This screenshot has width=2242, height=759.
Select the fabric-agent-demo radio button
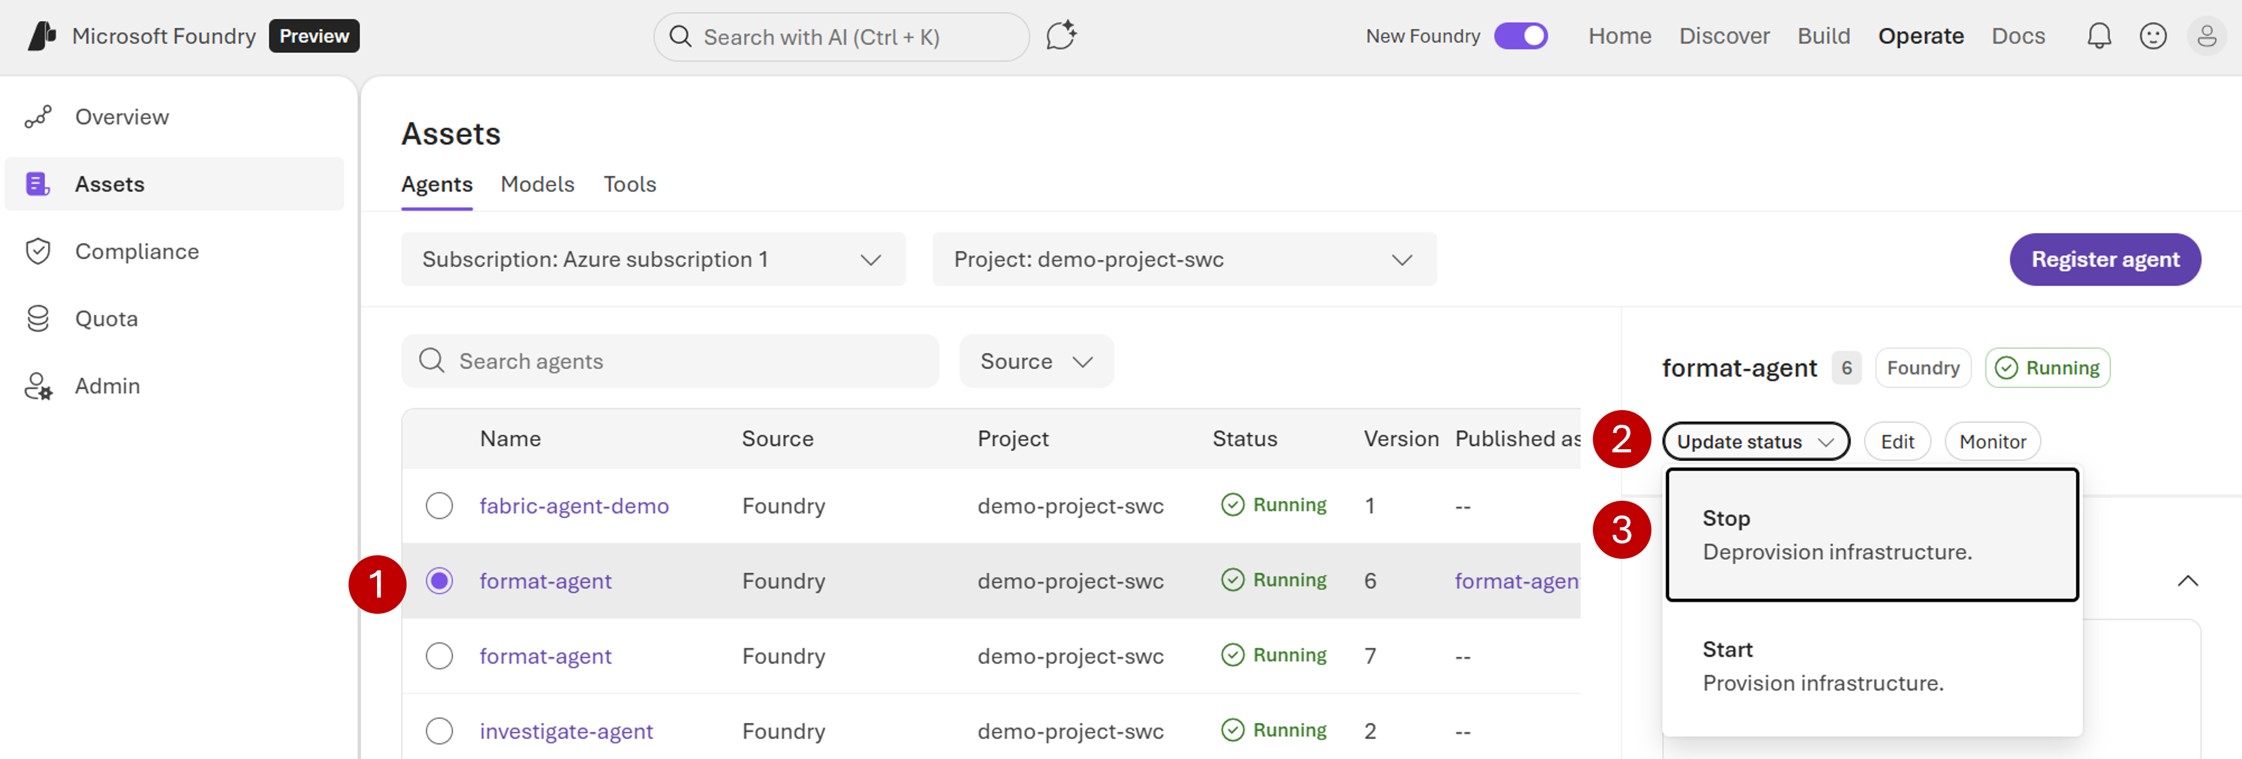440,506
